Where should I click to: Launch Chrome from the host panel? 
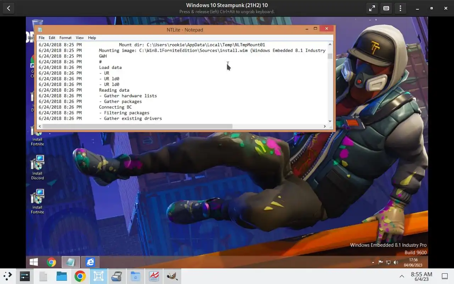tap(80, 276)
